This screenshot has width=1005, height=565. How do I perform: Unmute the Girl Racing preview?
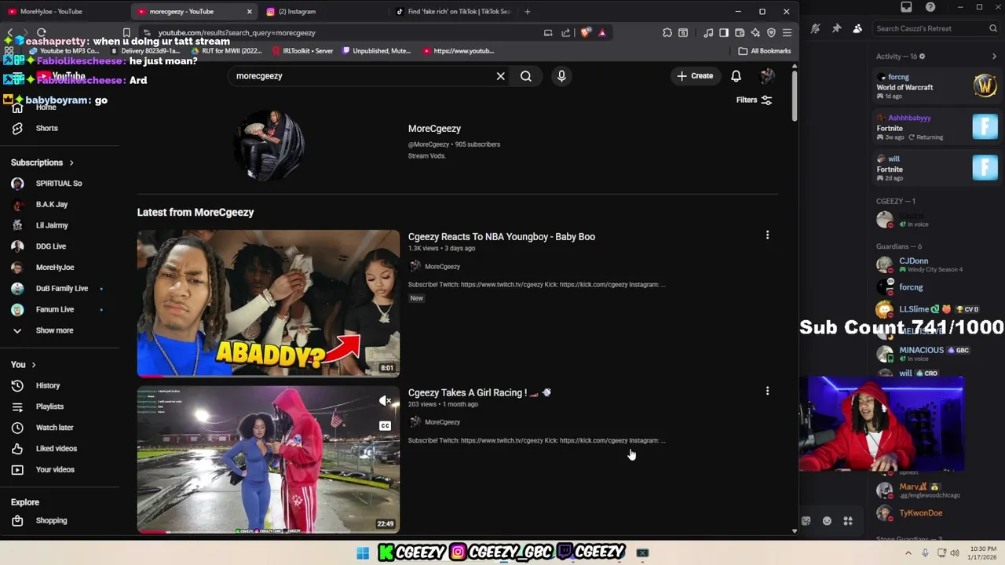point(385,401)
